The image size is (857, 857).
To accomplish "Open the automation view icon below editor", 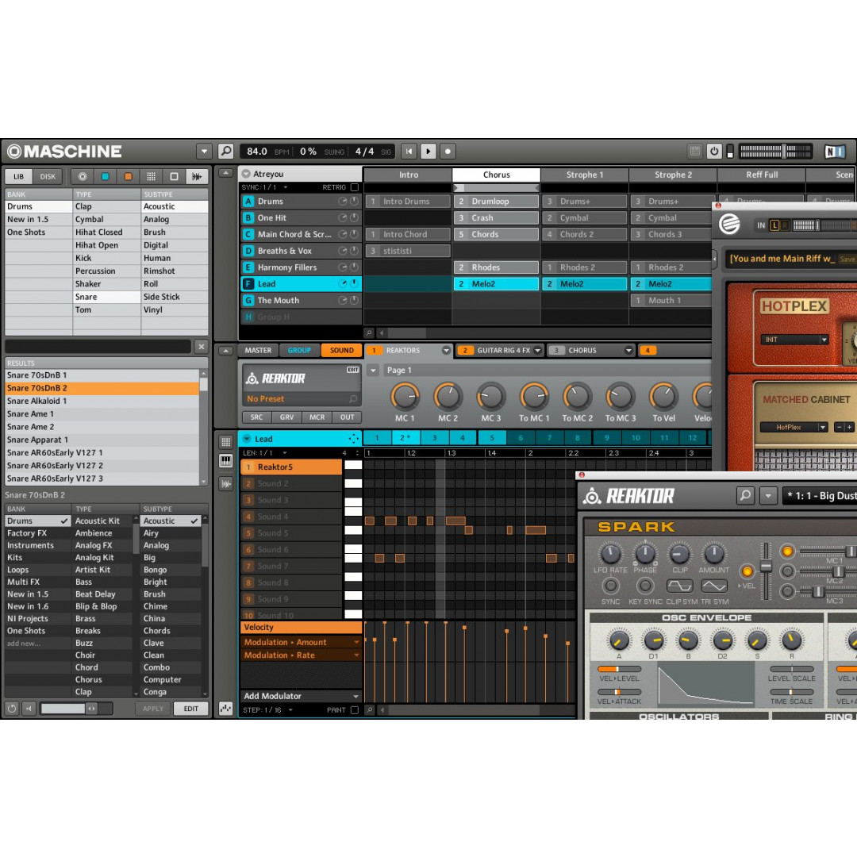I will click(226, 709).
